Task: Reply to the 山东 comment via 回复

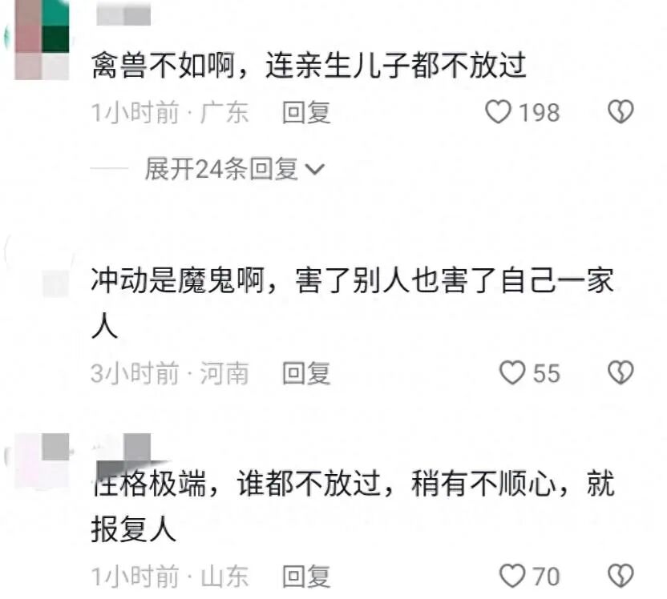Action: 307,576
